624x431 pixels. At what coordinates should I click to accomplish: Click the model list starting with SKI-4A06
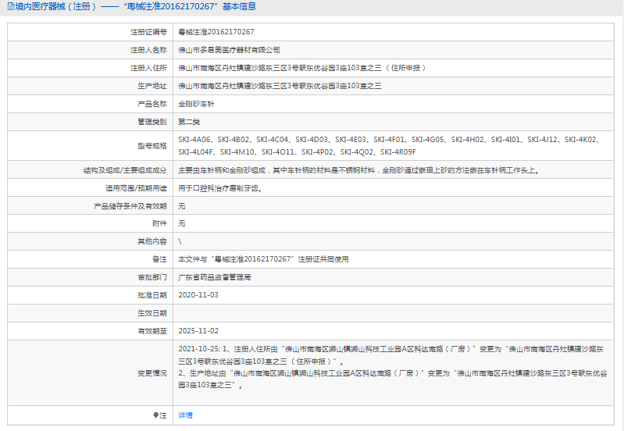[x=389, y=146]
